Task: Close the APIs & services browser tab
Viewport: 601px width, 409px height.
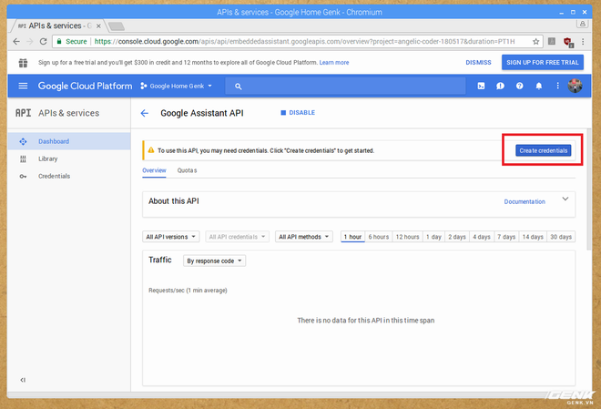Action: pyautogui.click(x=98, y=26)
